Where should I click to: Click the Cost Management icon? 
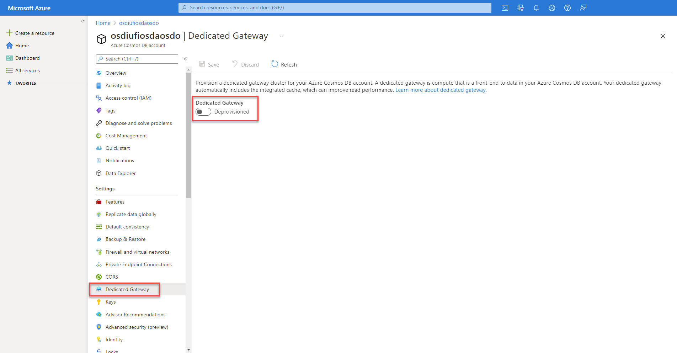tap(99, 136)
